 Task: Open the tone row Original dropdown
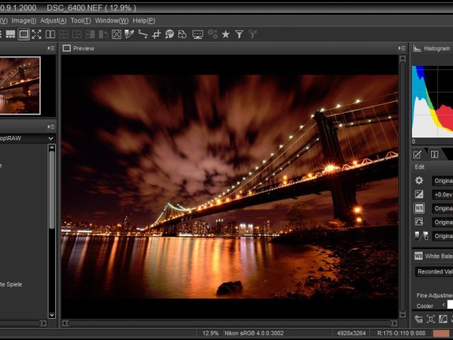click(442, 236)
